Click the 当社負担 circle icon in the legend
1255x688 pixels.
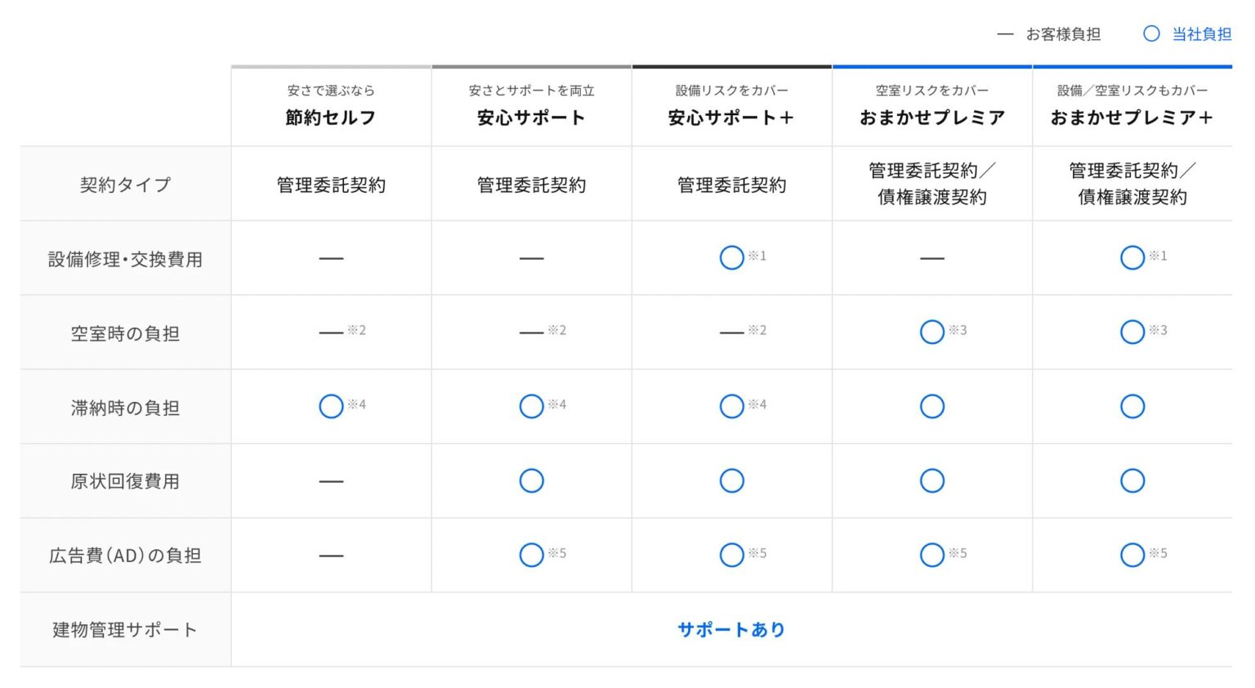point(1151,34)
